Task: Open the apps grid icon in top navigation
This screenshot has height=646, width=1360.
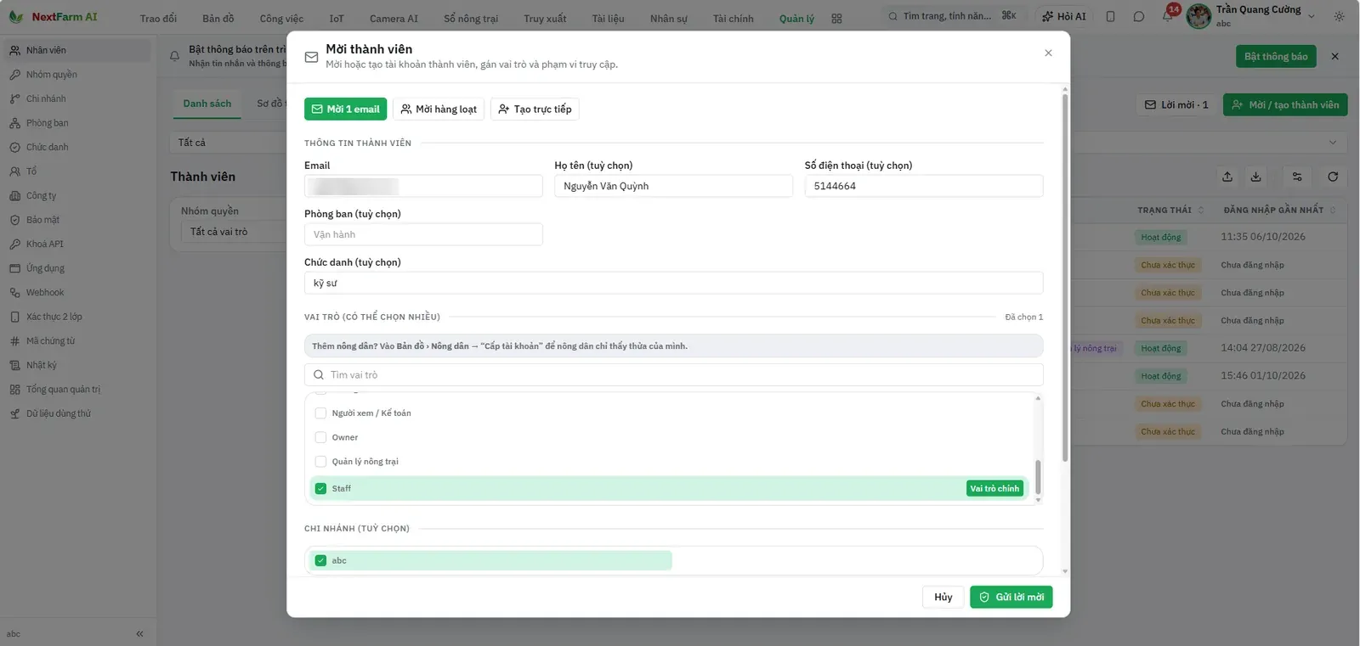Action: click(836, 19)
